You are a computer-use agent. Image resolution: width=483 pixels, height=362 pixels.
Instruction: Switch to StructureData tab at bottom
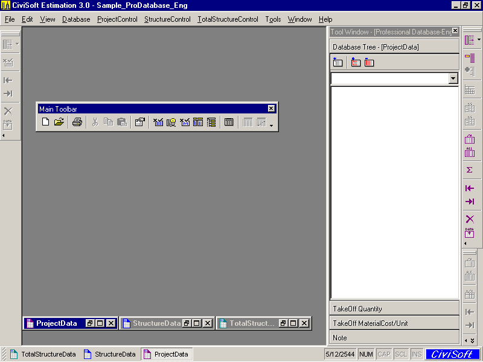(110, 354)
